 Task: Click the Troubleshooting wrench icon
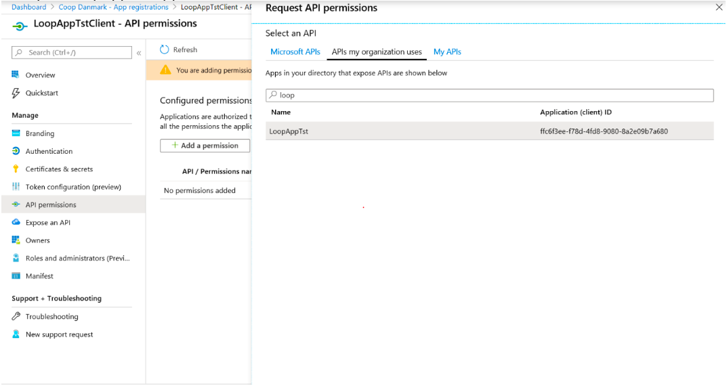tap(16, 316)
